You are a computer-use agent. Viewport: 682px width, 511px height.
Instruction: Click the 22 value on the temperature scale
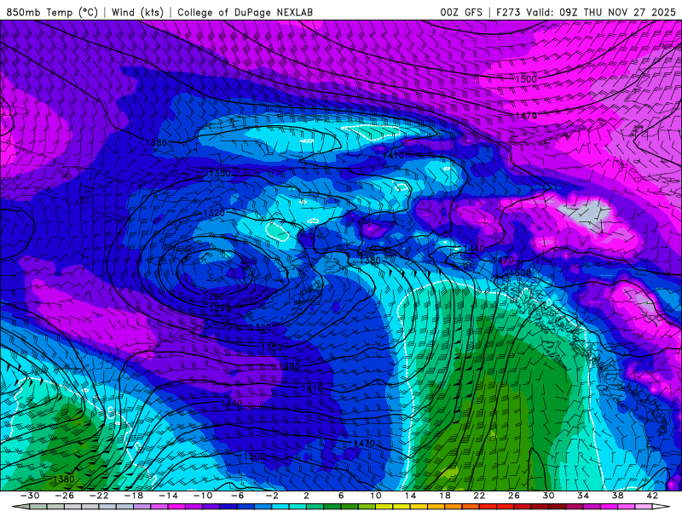(x=479, y=496)
